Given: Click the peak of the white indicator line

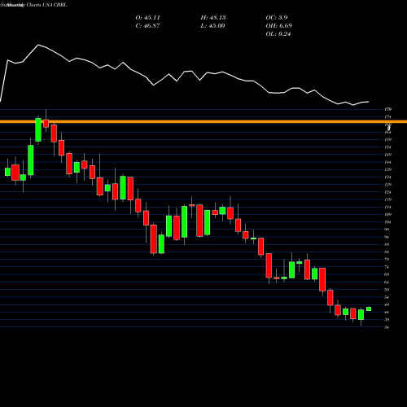Looking at the screenshot, I should 38,45.
